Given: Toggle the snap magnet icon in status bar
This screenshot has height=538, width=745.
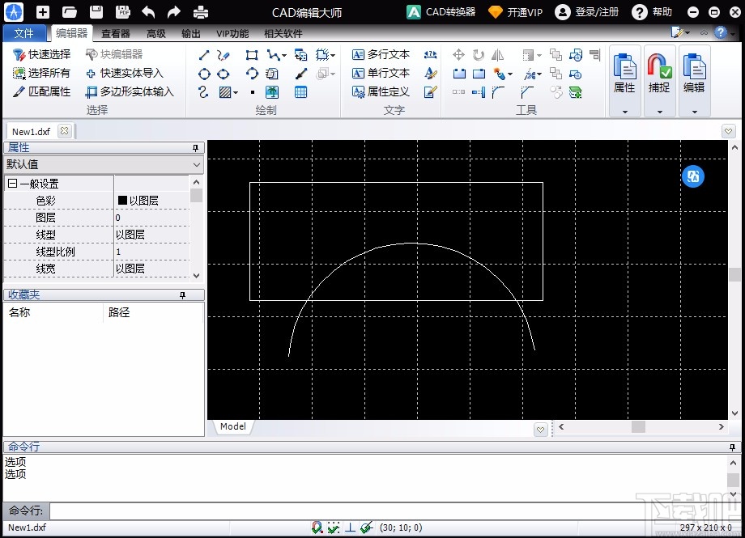Looking at the screenshot, I should (317, 527).
